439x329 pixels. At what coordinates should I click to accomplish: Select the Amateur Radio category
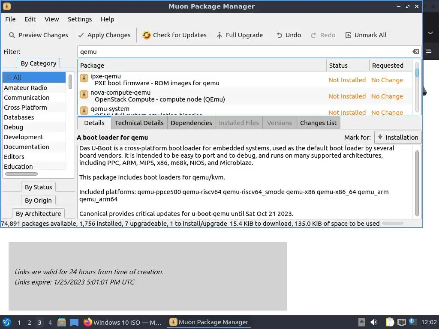34,87
